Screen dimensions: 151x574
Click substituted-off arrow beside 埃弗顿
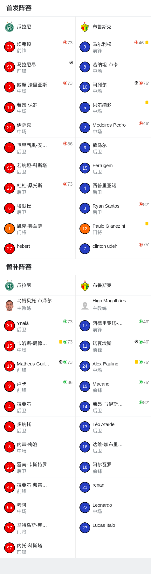pyautogui.click(x=65, y=42)
